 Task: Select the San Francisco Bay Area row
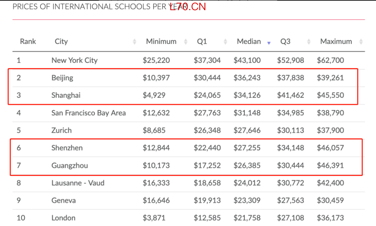pyautogui.click(x=189, y=113)
